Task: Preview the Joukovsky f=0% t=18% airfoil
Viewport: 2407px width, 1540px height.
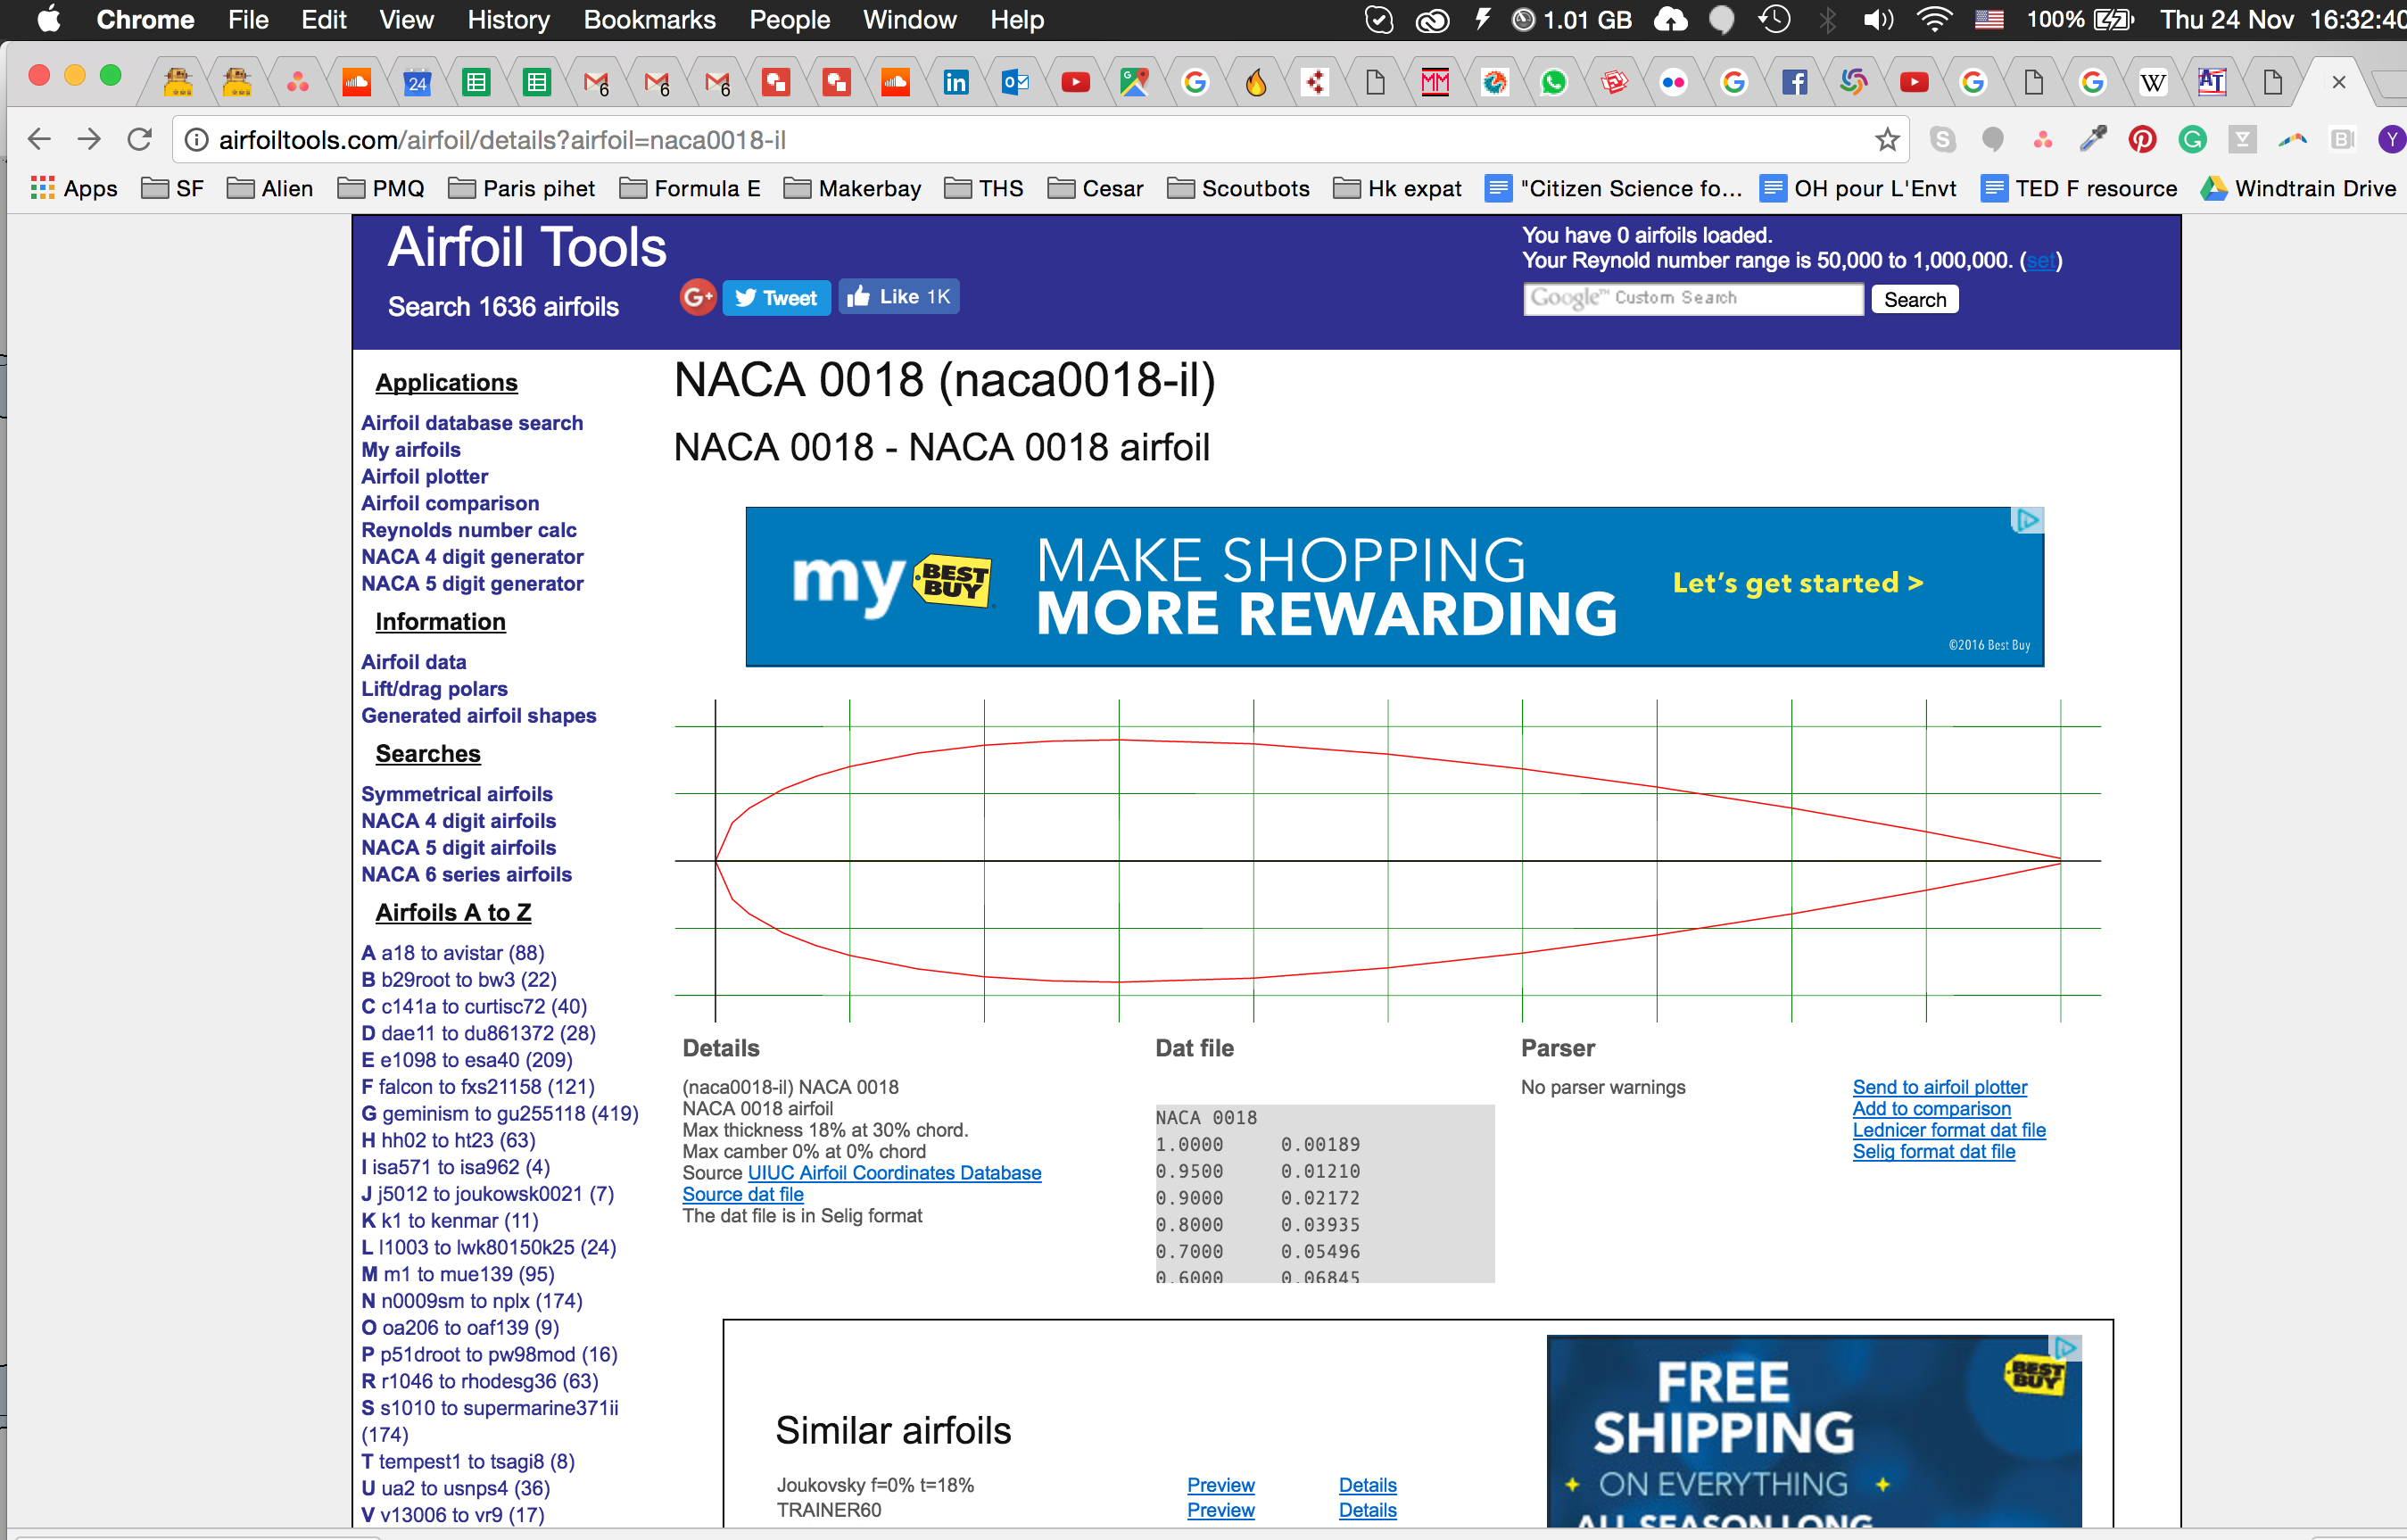Action: tap(1220, 1485)
